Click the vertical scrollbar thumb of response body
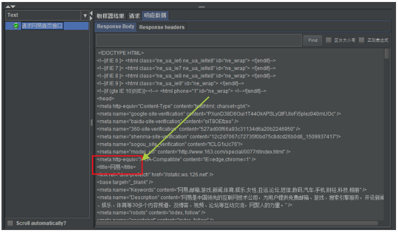398x232 pixels. click(387, 54)
